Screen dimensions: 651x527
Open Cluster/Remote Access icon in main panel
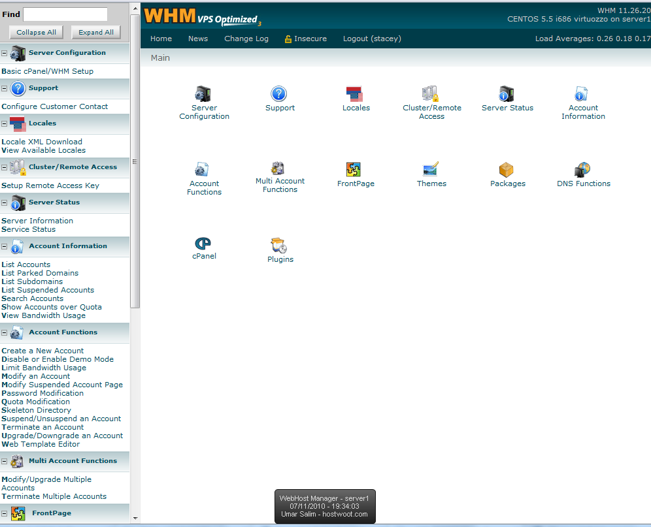[x=431, y=94]
